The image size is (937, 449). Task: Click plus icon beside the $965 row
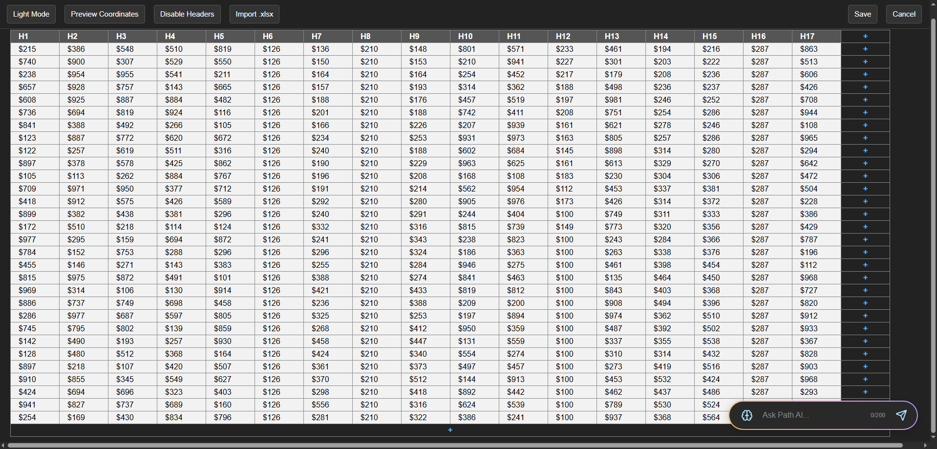pos(865,138)
